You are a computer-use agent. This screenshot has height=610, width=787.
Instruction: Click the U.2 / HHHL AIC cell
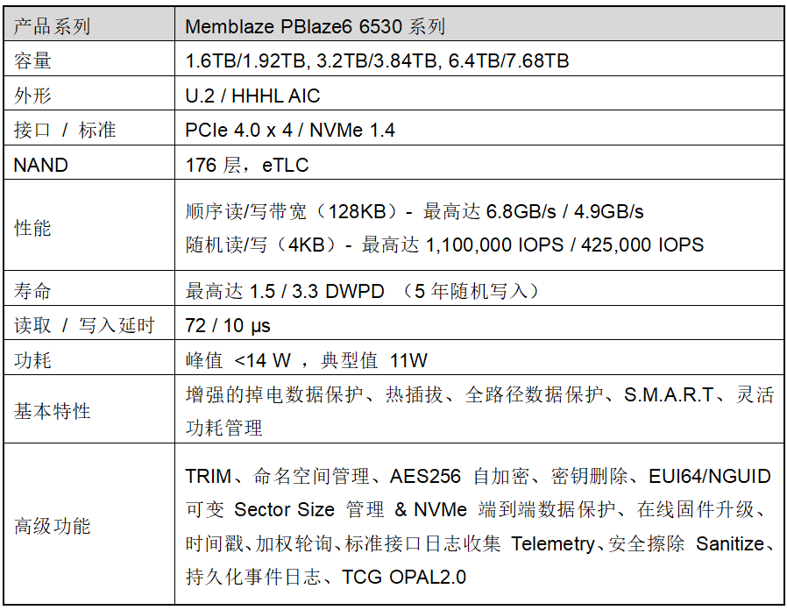click(252, 96)
